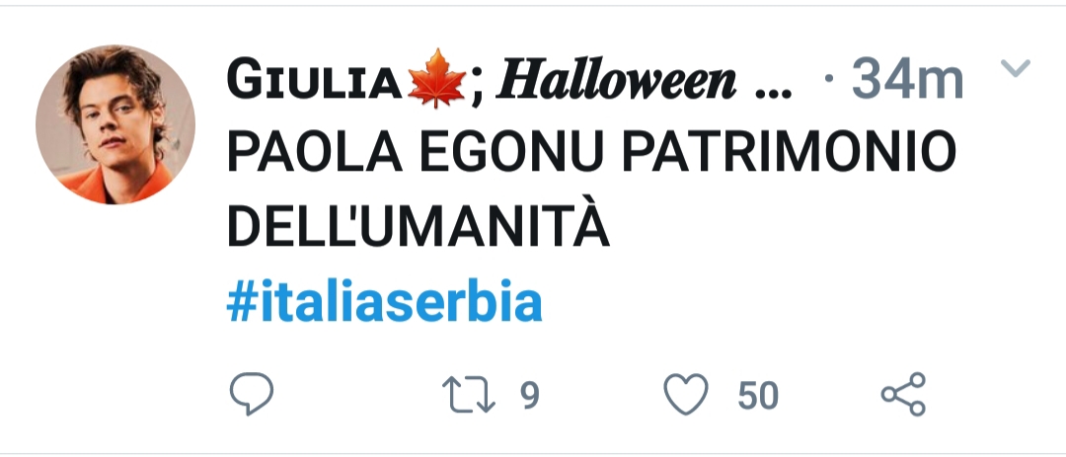The width and height of the screenshot is (1066, 457).
Task: Like the tweet with the heart icon
Action: click(686, 395)
